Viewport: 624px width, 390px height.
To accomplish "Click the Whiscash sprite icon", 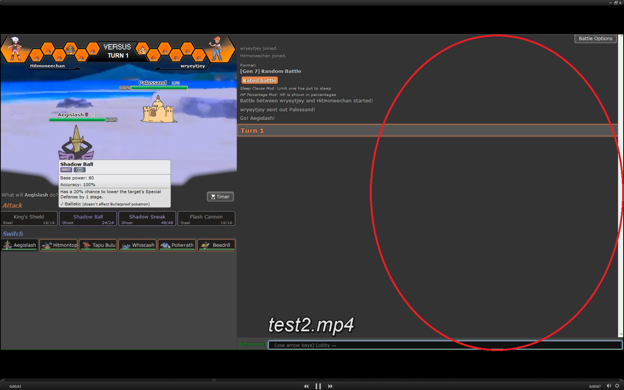I will pyautogui.click(x=126, y=246).
